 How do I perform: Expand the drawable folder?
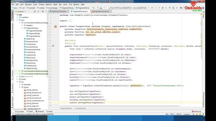coord(20,84)
